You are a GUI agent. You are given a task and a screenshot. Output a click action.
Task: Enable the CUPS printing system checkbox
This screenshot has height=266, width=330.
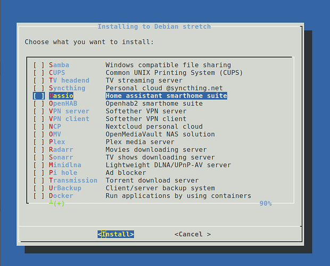click(39, 73)
